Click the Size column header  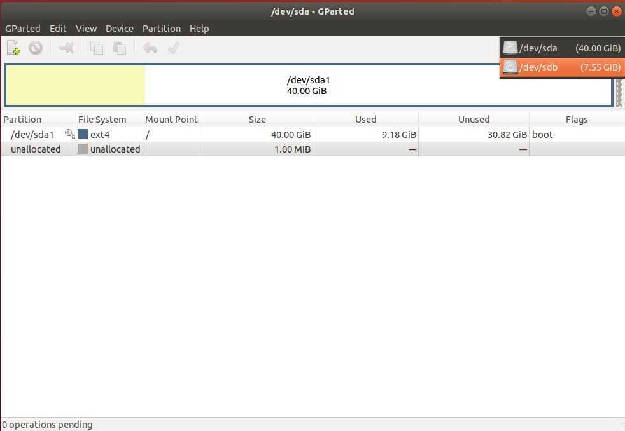[x=257, y=120]
